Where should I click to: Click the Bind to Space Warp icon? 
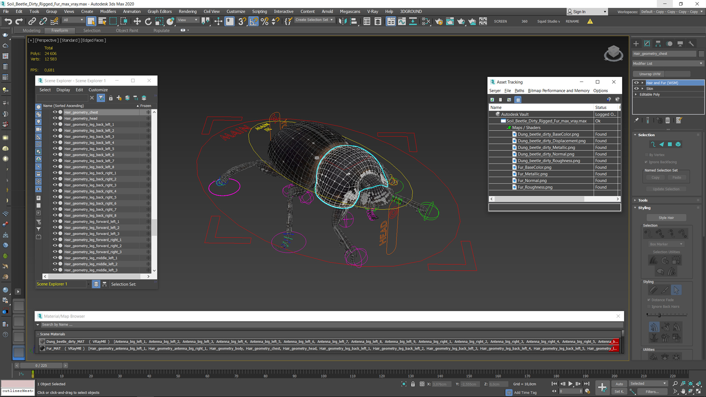[54, 21]
